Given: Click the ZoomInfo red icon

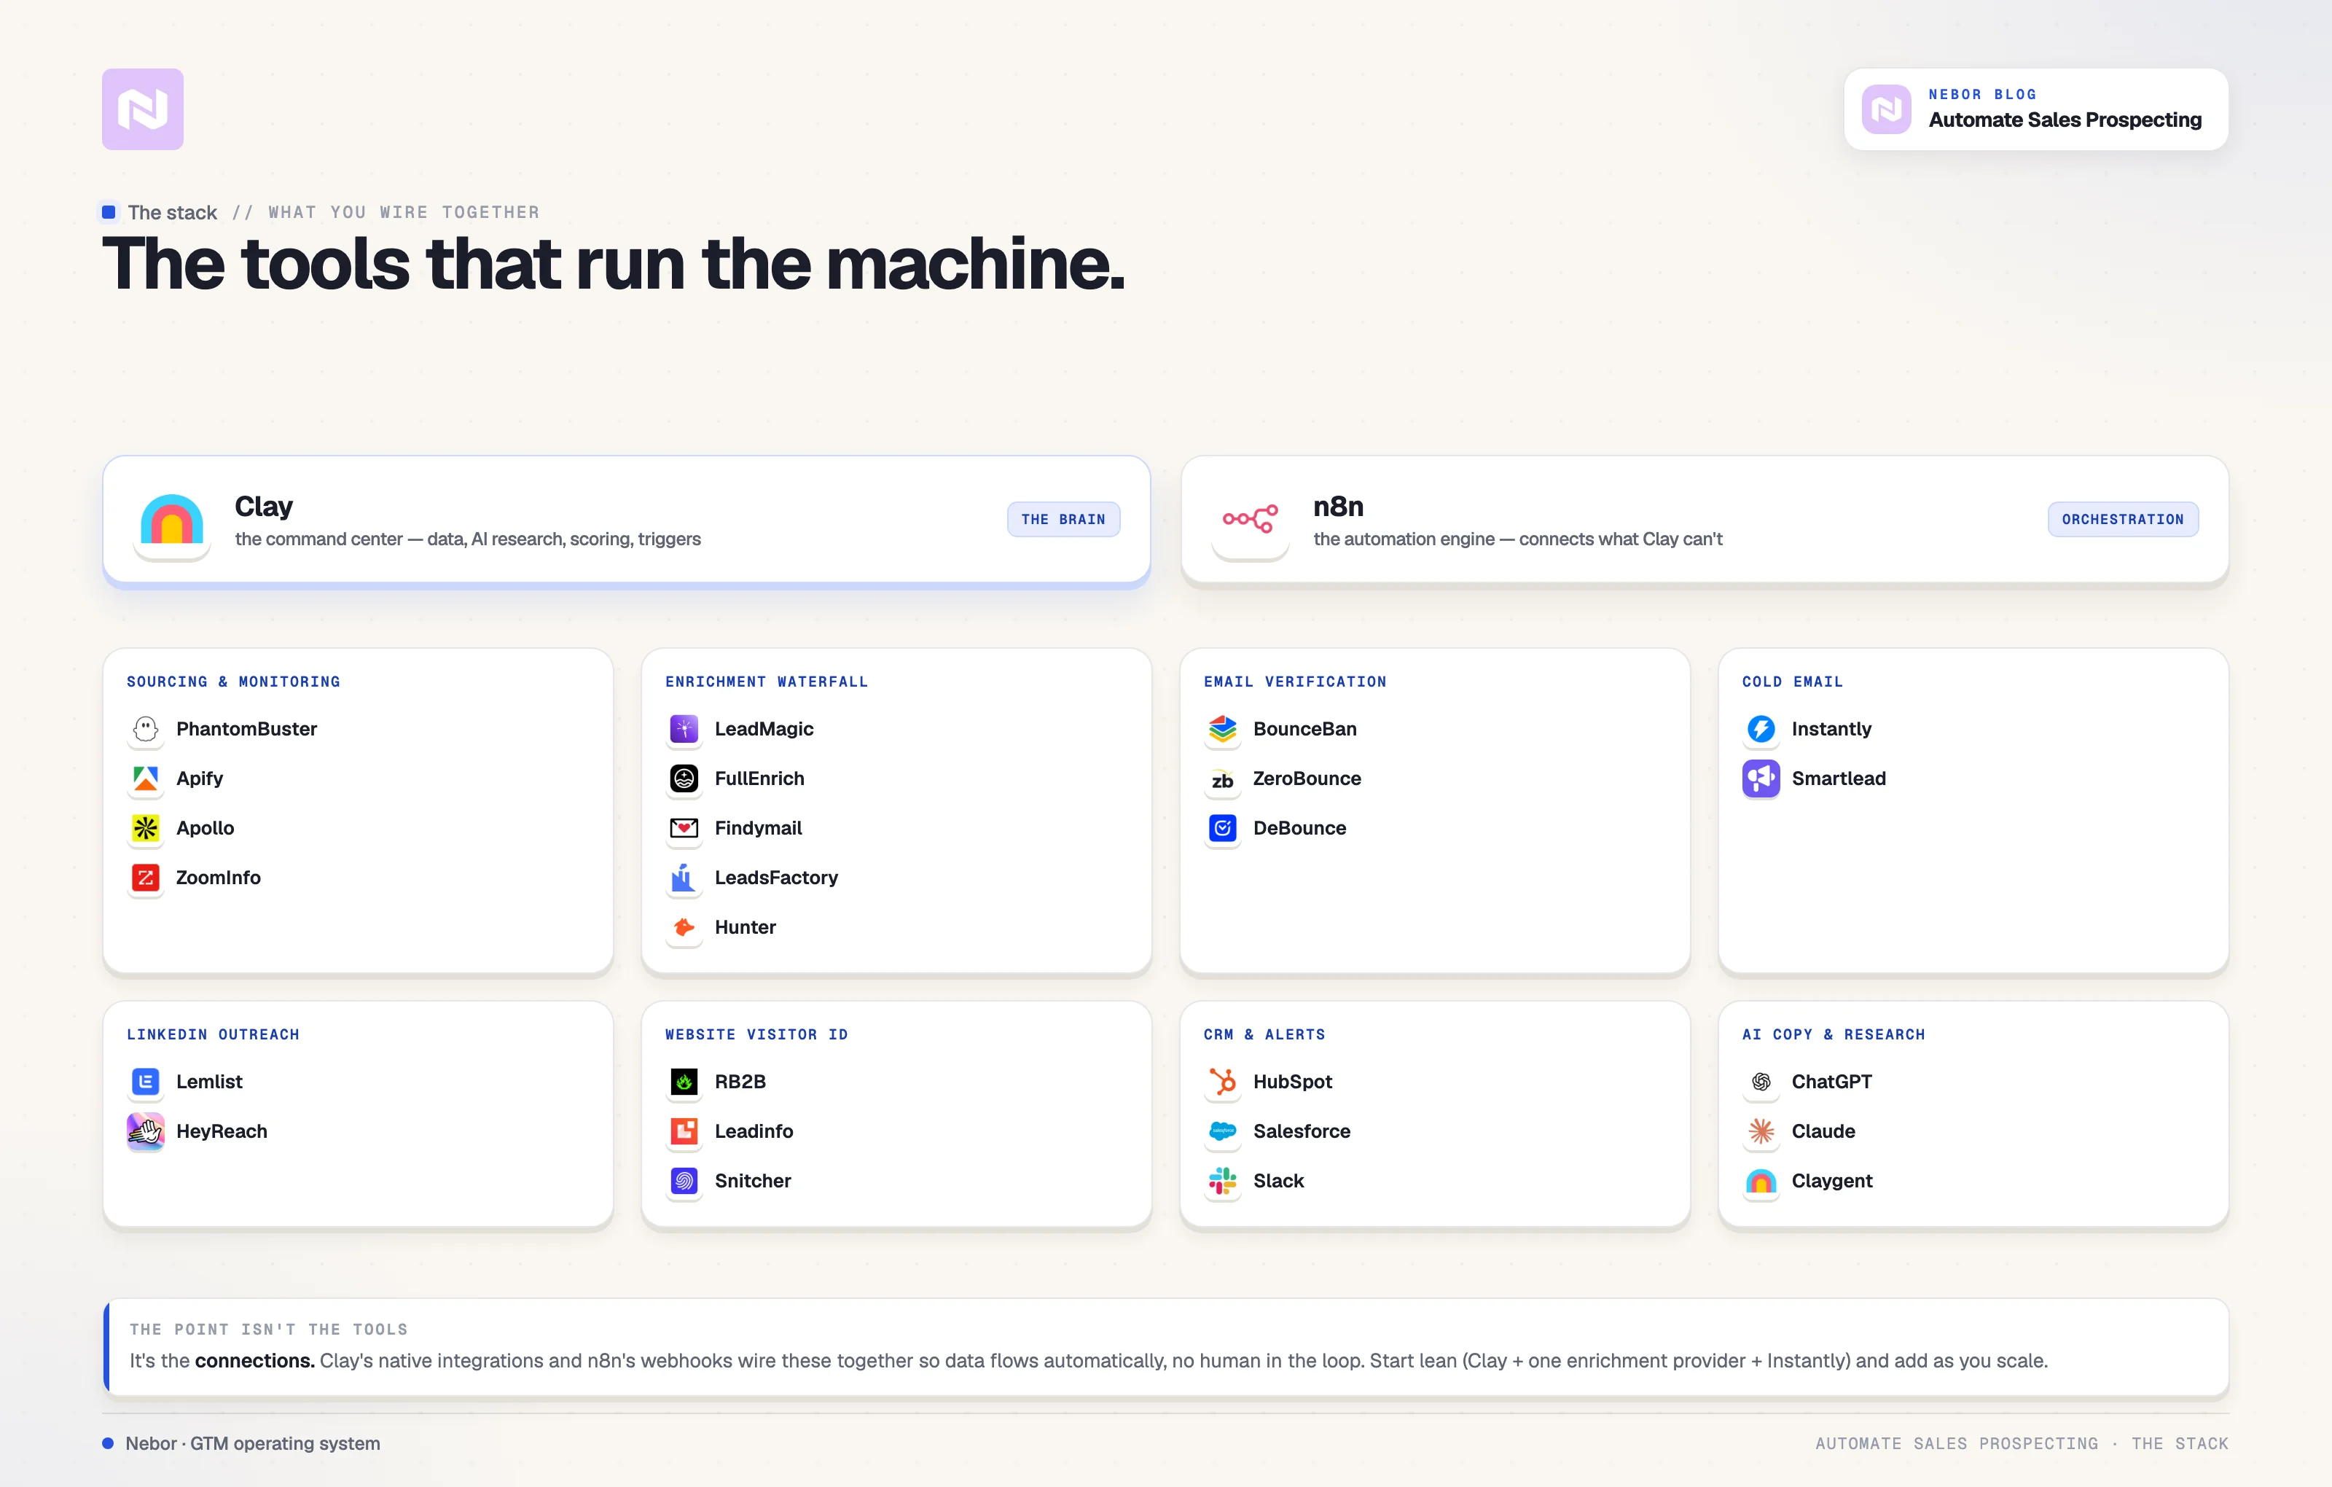Looking at the screenshot, I should point(145,877).
